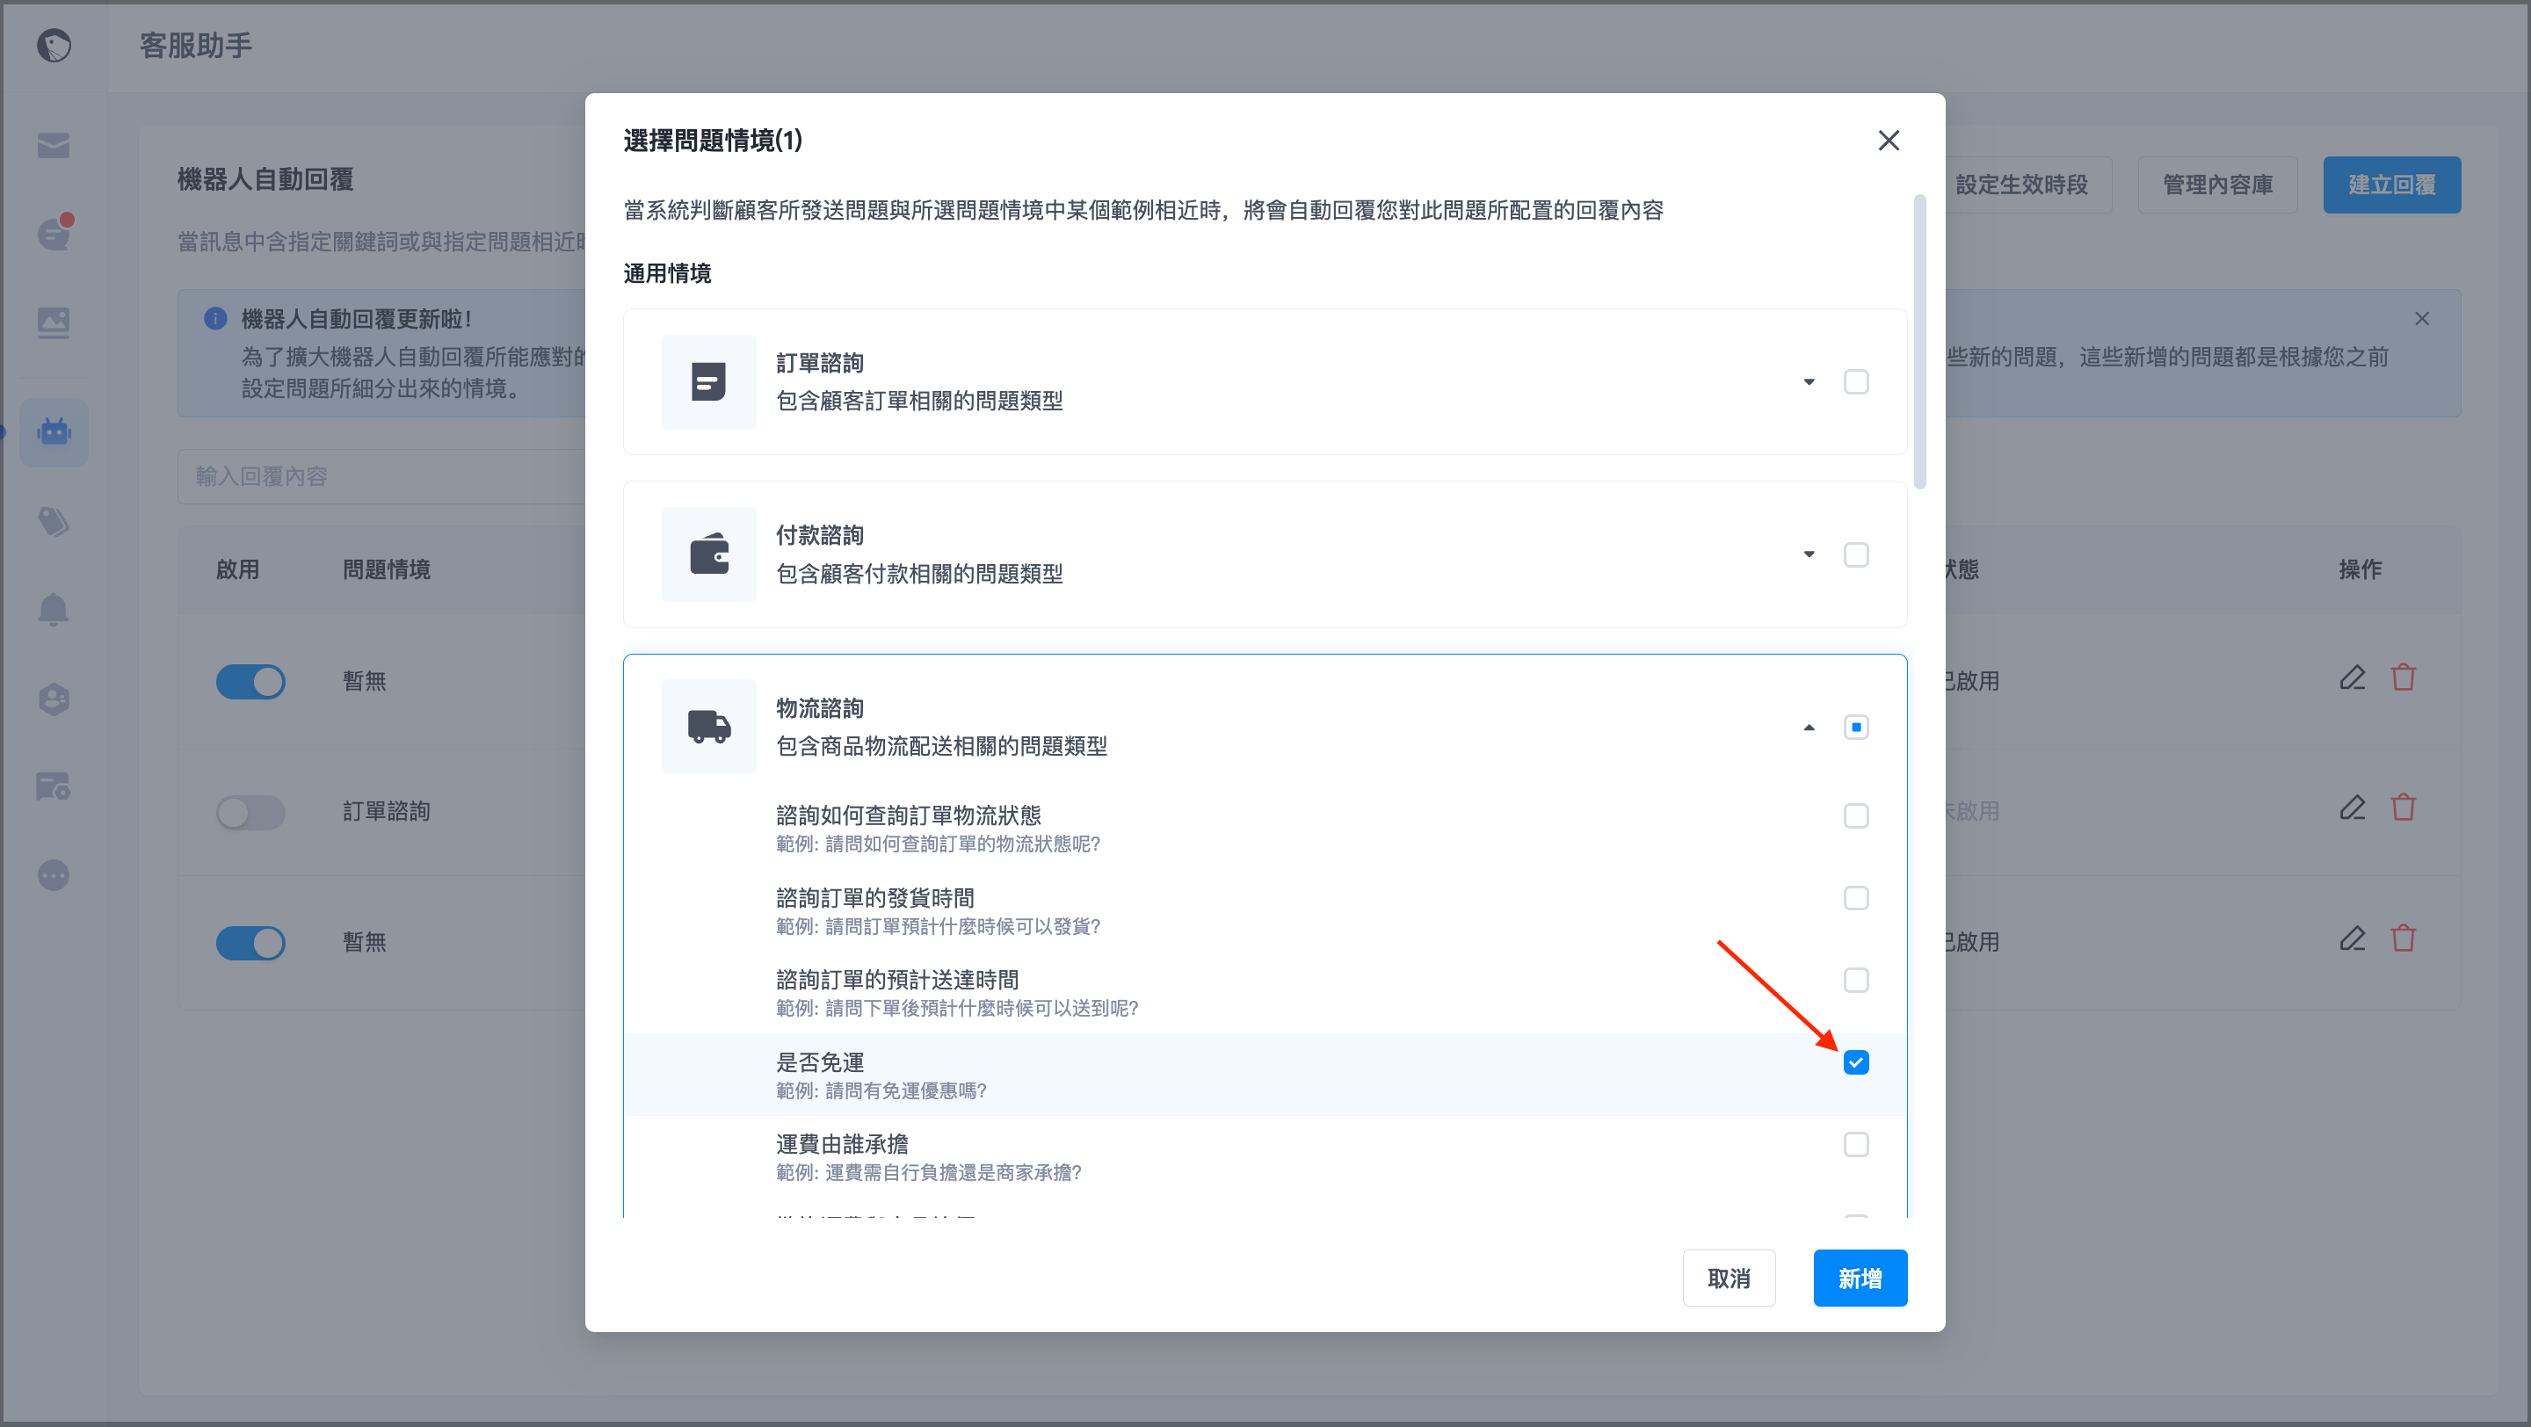Open the chat messages icon with red badge
The width and height of the screenshot is (2531, 1427).
click(x=55, y=233)
